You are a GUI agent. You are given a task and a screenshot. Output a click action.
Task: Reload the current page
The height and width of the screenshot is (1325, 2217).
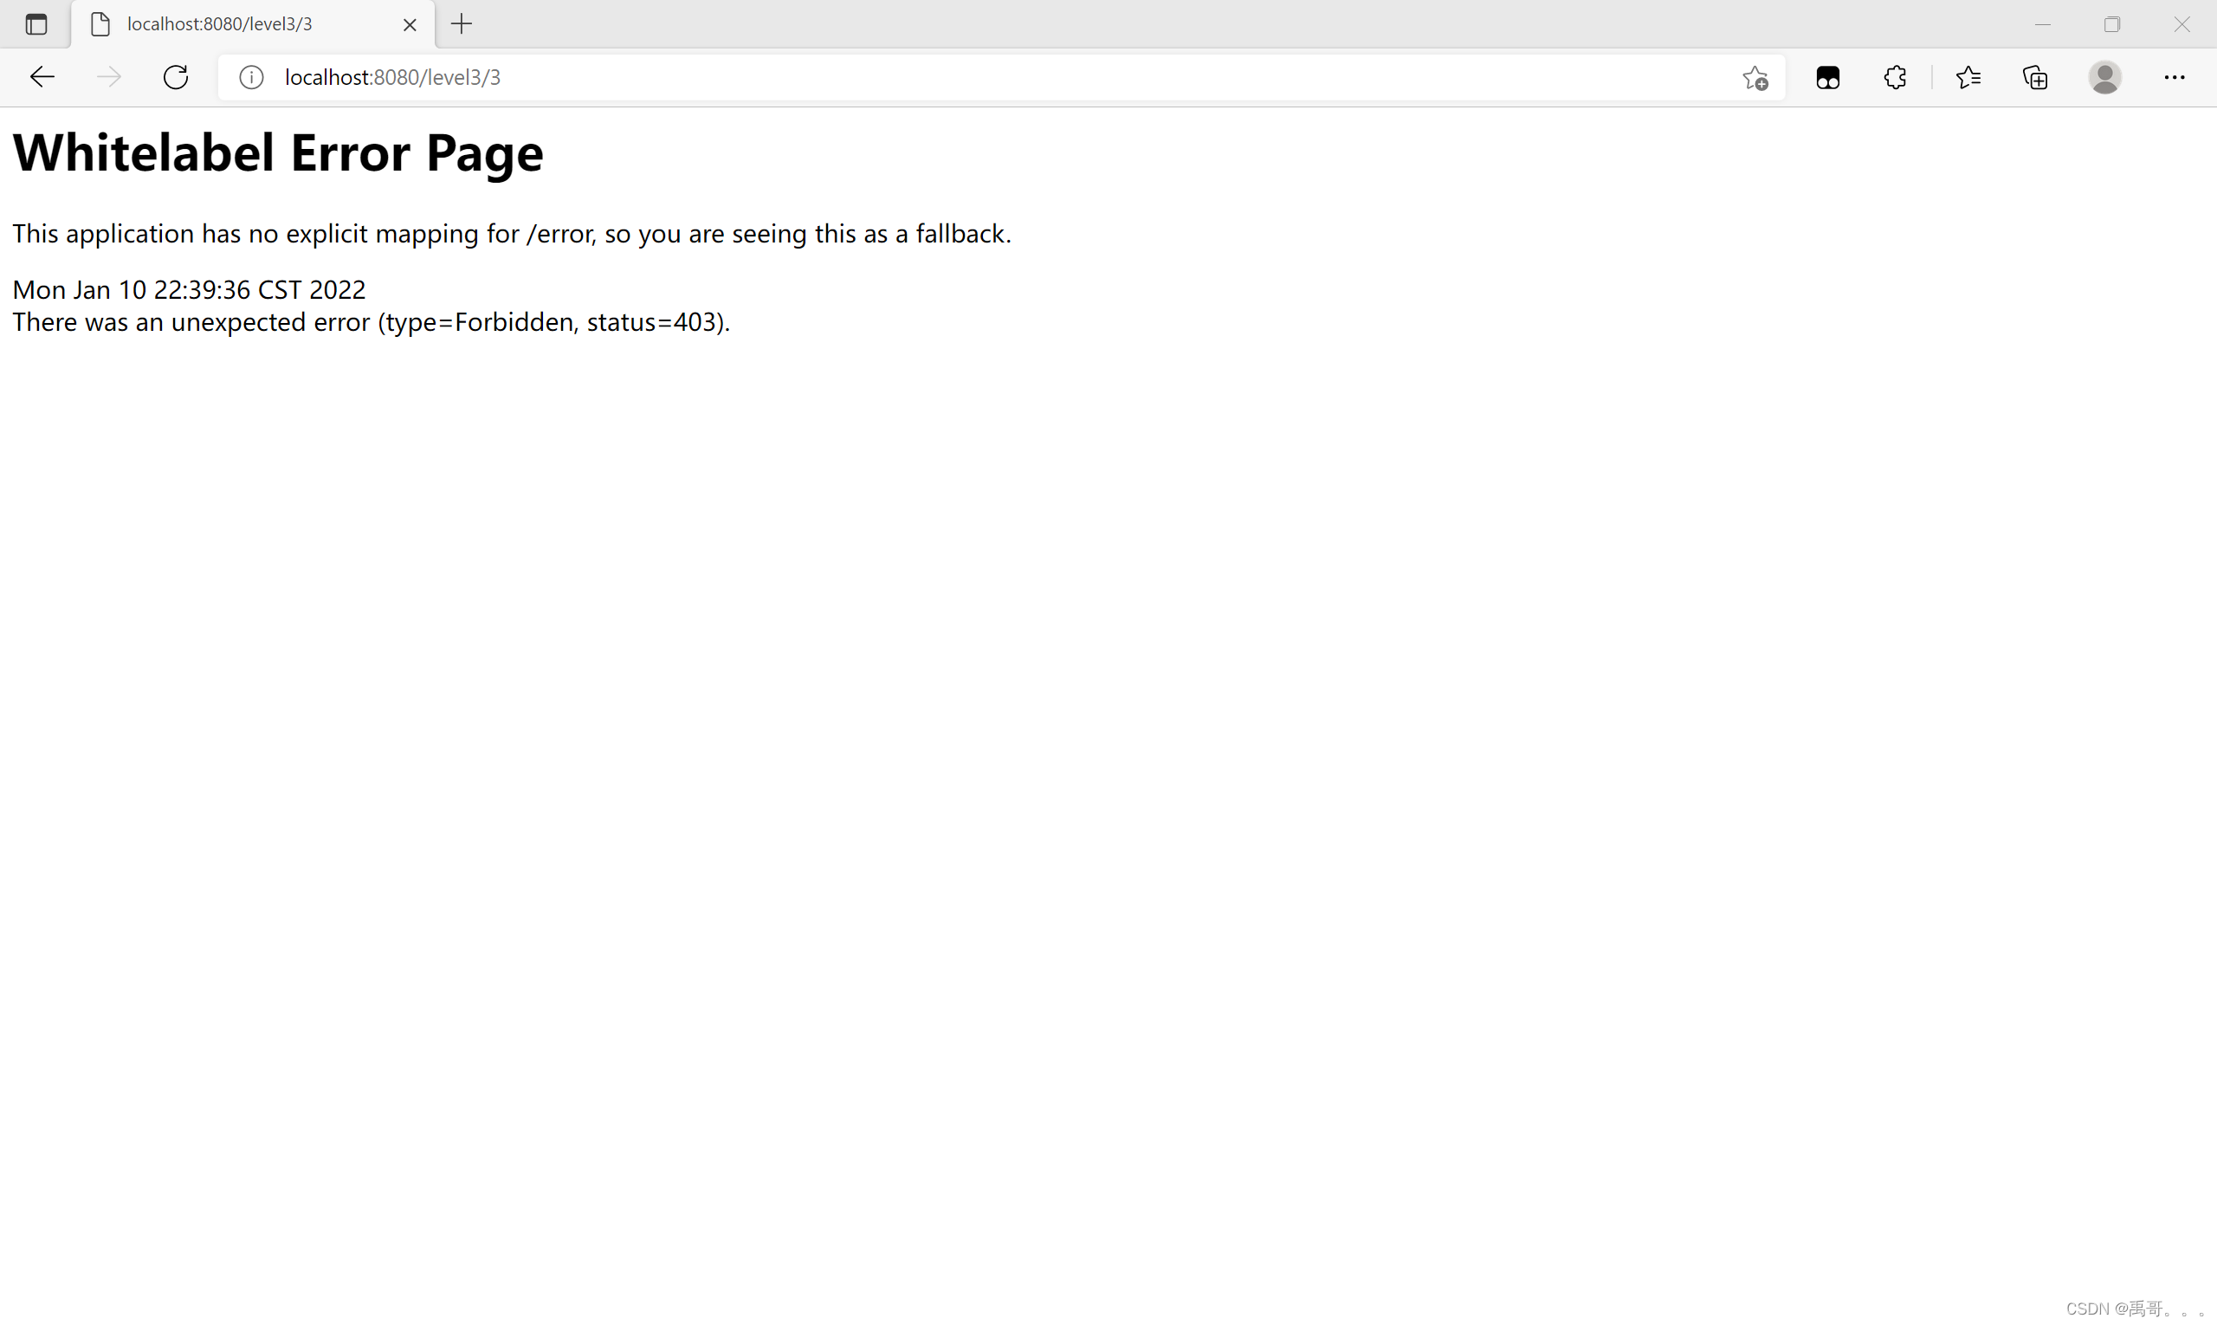coord(176,77)
